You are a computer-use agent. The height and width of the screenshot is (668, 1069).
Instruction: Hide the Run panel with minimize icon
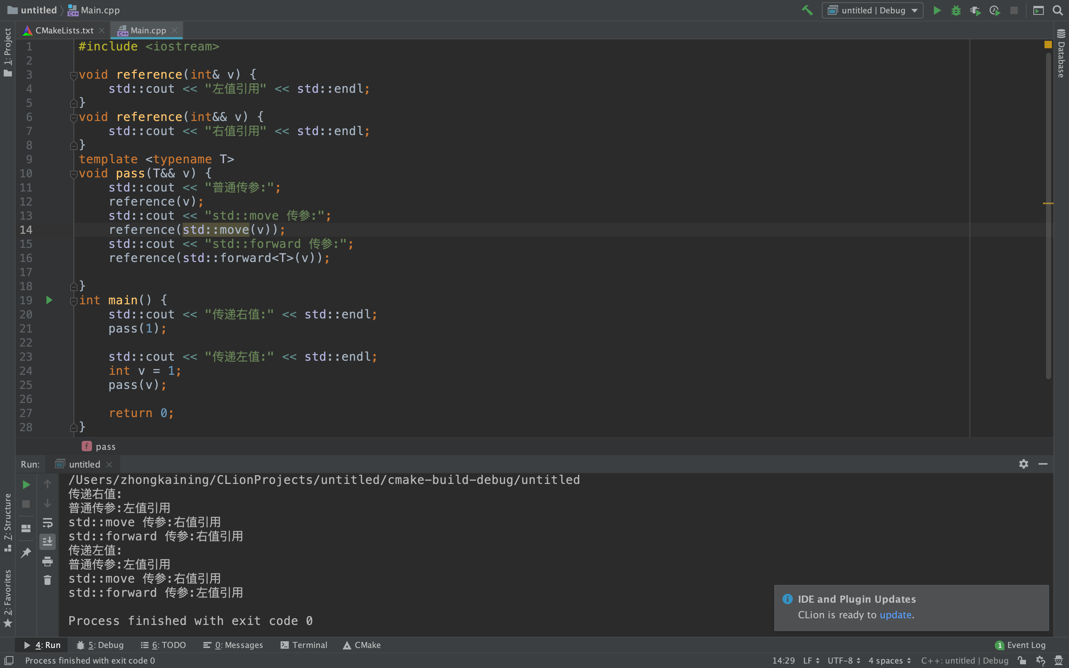(1043, 464)
